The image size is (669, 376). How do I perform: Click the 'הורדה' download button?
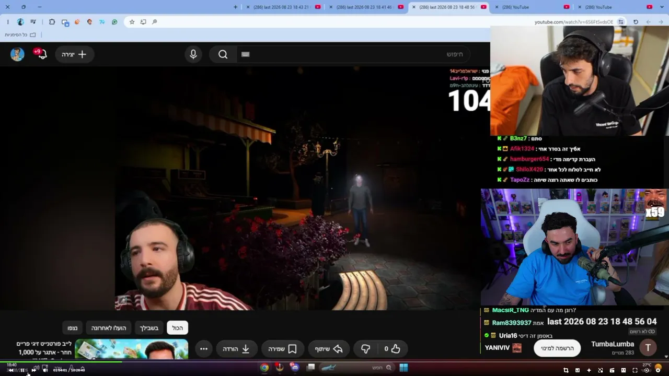coord(236,349)
